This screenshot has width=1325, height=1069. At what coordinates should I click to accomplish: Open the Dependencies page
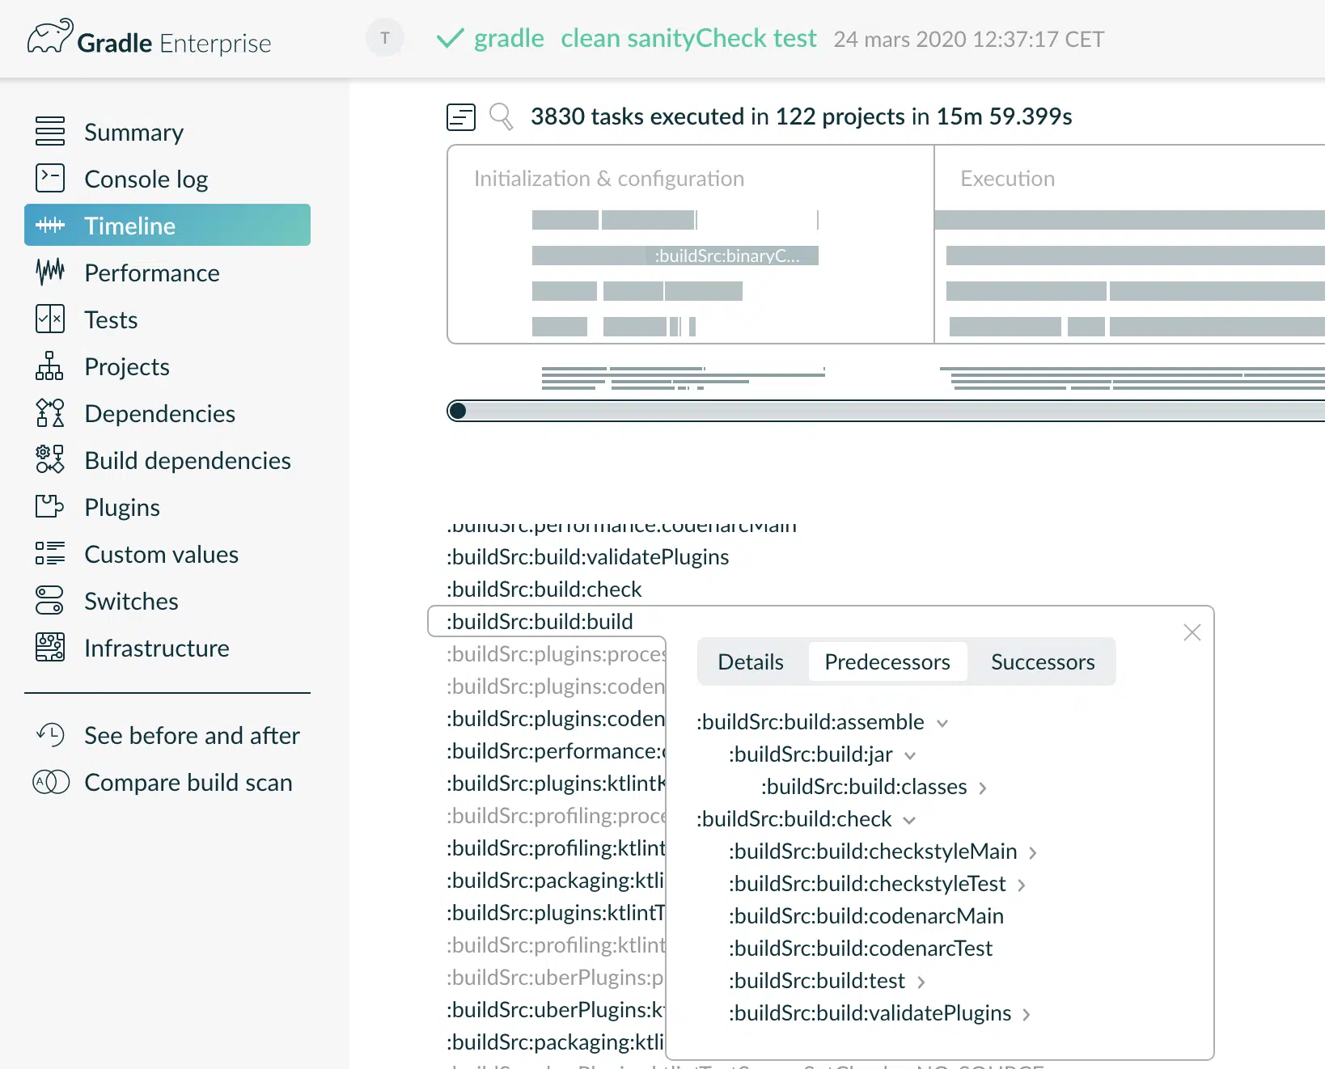coord(160,413)
